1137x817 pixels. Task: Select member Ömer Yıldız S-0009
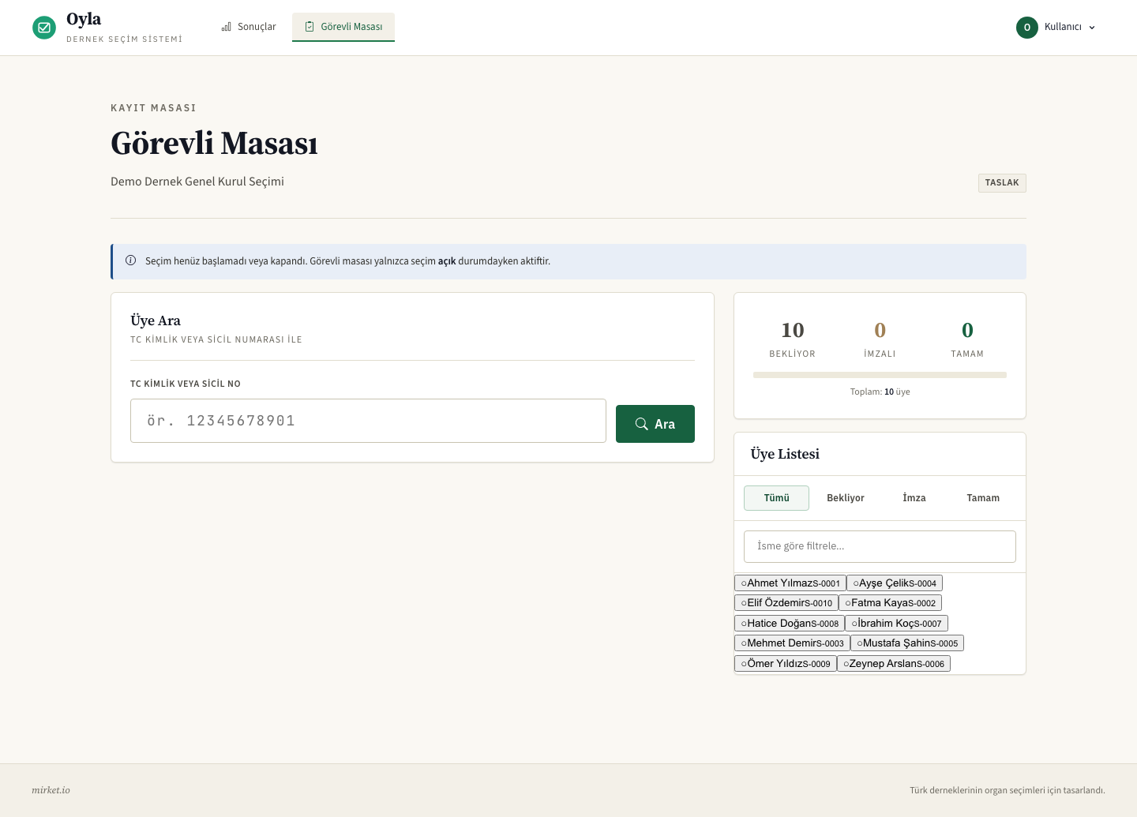(x=786, y=664)
